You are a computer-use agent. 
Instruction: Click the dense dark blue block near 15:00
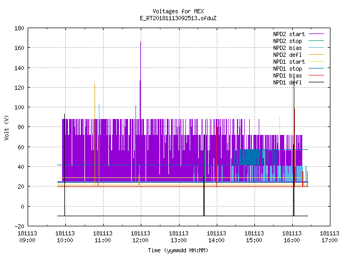coord(251,157)
